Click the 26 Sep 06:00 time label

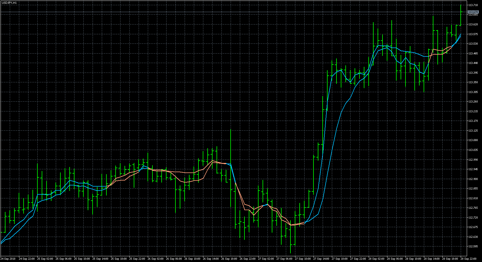tap(174, 259)
